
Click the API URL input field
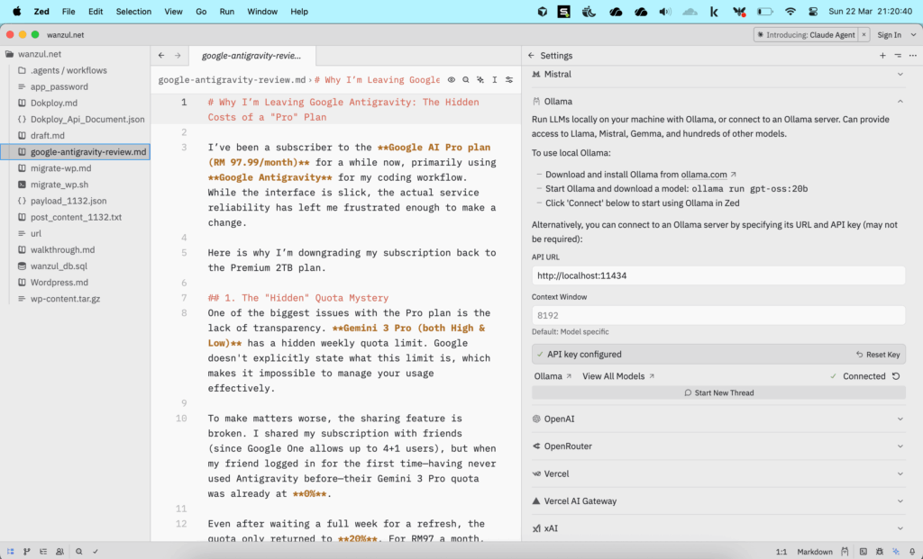717,276
